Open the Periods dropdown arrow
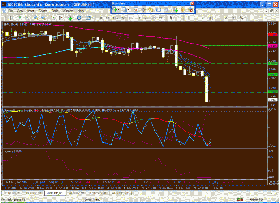This screenshot has height=203, width=280. coord(83,18)
